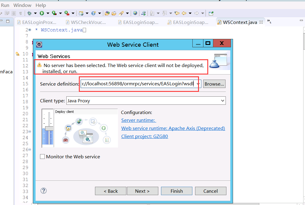Open the Search flashlight icon
Viewport: 305px width, 205px height.
click(121, 13)
